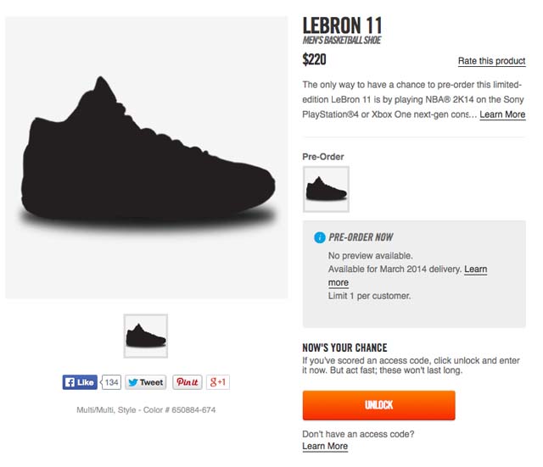The width and height of the screenshot is (543, 467).
Task: Click the 134 like count bubble
Action: [x=111, y=382]
